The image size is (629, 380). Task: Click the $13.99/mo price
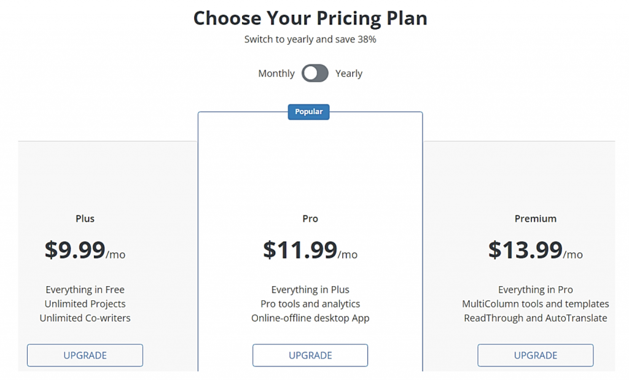click(536, 250)
